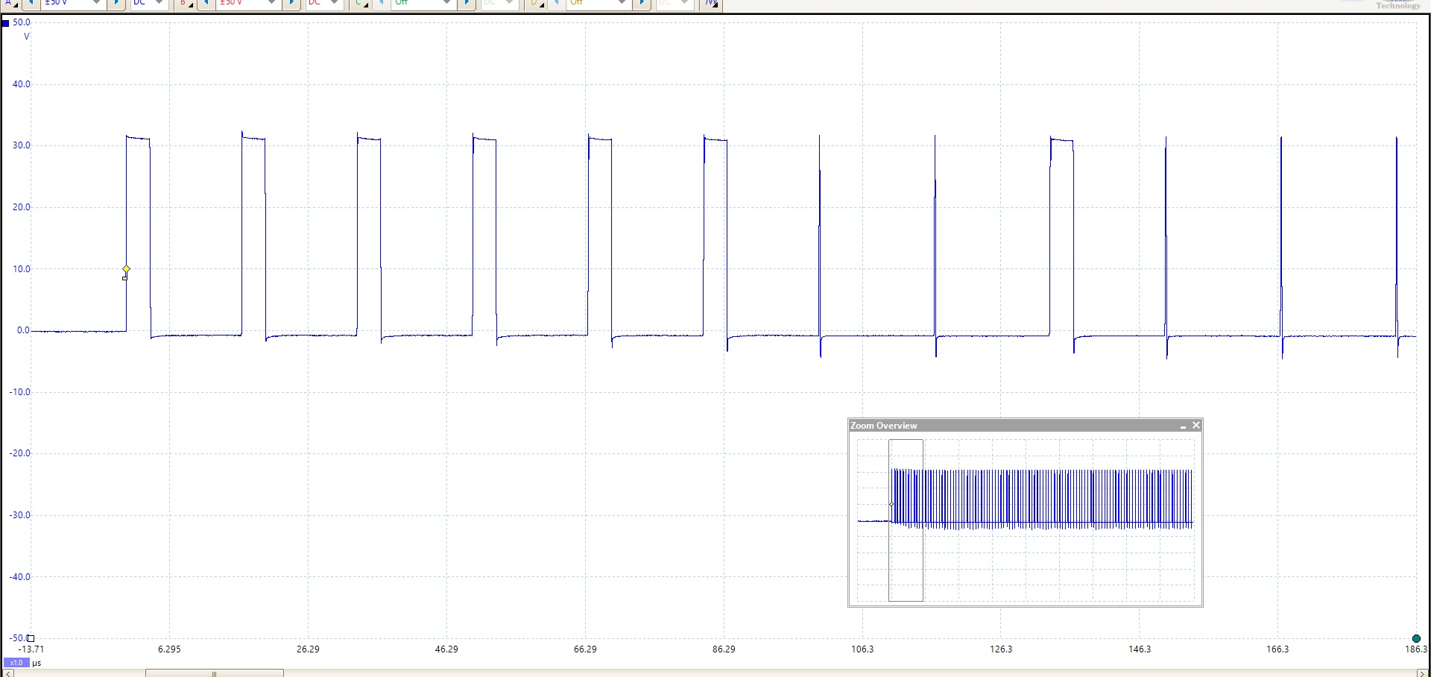Click the Zoom Overview title bar
The width and height of the screenshot is (1431, 677).
click(x=1026, y=426)
